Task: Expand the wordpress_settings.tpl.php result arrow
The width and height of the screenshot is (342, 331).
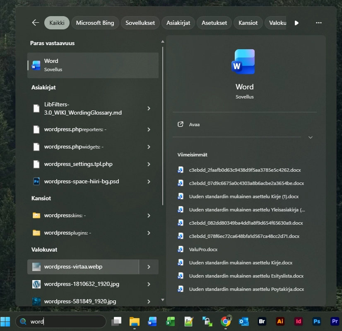Action: (x=149, y=164)
